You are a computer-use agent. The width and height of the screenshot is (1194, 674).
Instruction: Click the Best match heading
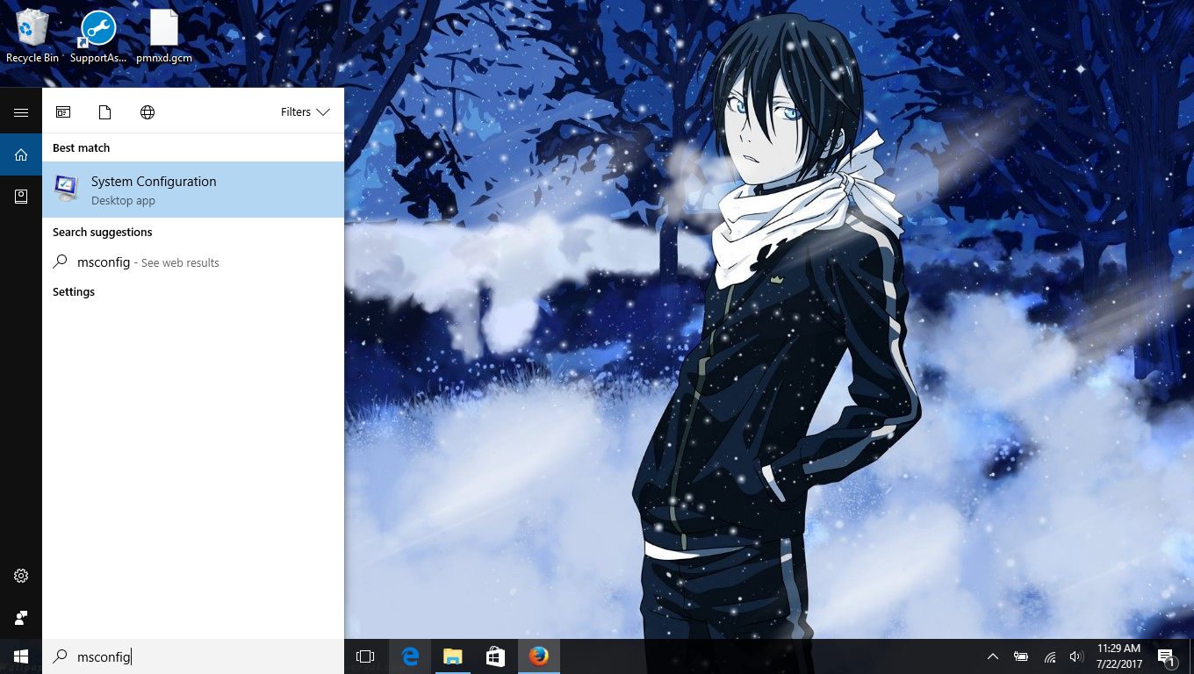click(x=81, y=147)
